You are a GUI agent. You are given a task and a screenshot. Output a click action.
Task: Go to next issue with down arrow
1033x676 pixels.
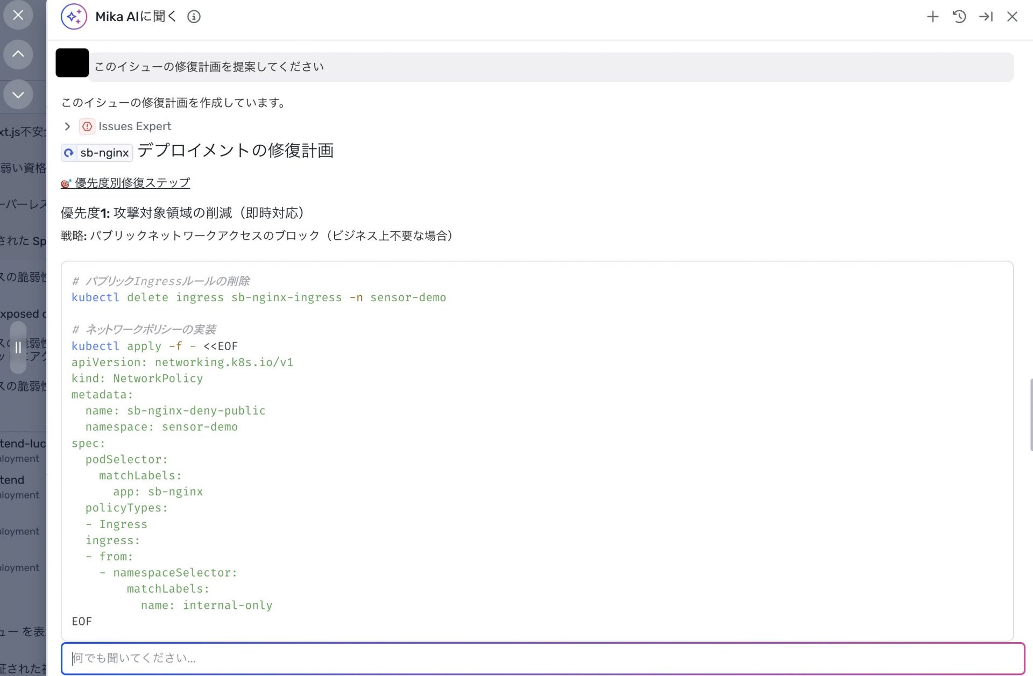[x=18, y=95]
